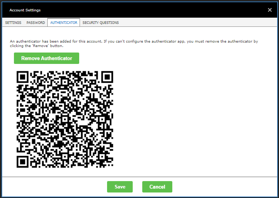Image resolution: width=279 pixels, height=198 pixels.
Task: Save the account settings
Action: (x=120, y=187)
